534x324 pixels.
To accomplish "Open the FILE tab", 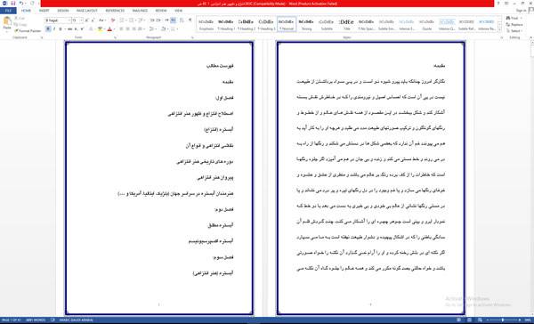I will pos(8,11).
